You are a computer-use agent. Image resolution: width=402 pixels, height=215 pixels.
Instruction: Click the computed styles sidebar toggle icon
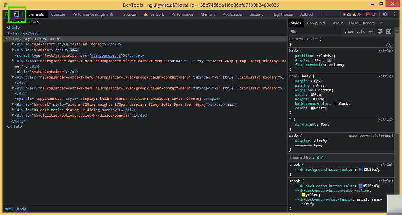(x=389, y=31)
